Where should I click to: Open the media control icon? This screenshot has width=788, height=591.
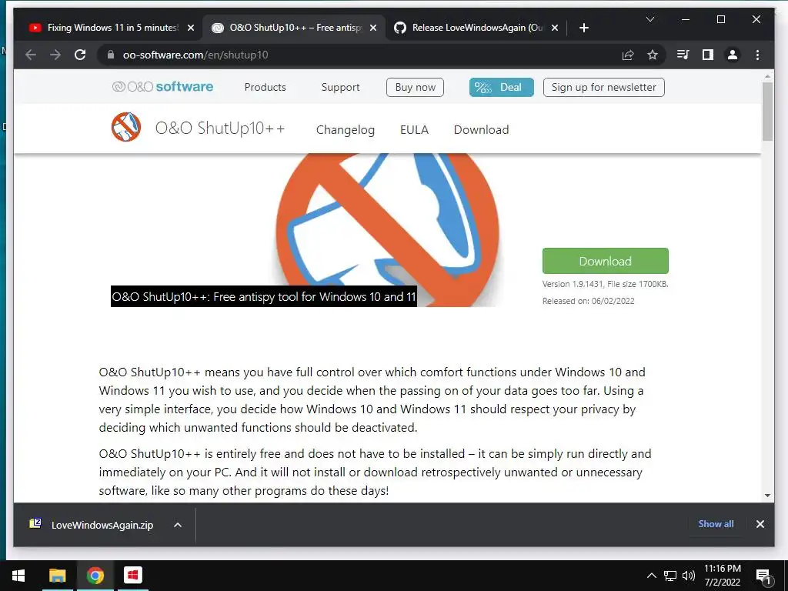pos(683,55)
